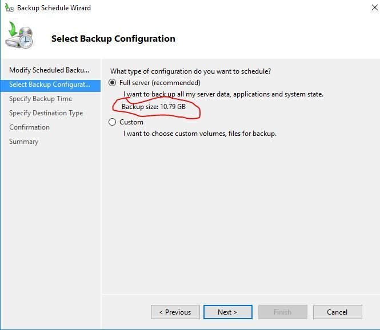Click the Backup Schedule Wizard title bar icon
Screen dimensions: 380x330
click(10, 7)
